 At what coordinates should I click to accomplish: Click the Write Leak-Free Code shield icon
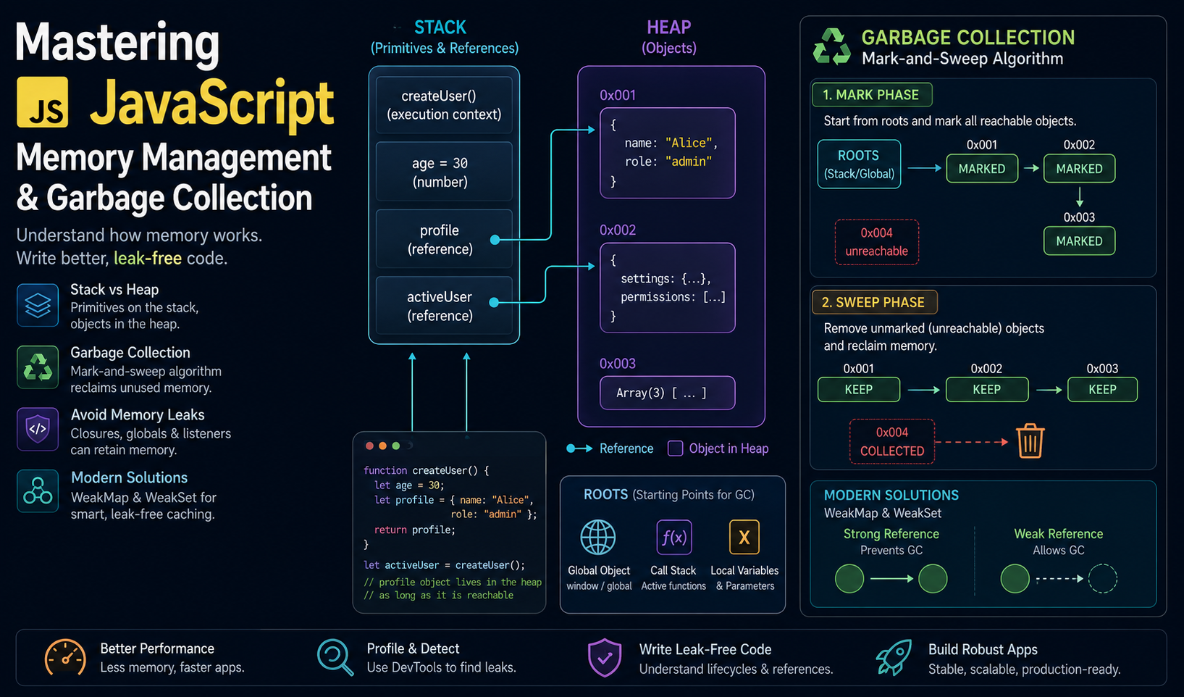click(x=605, y=658)
